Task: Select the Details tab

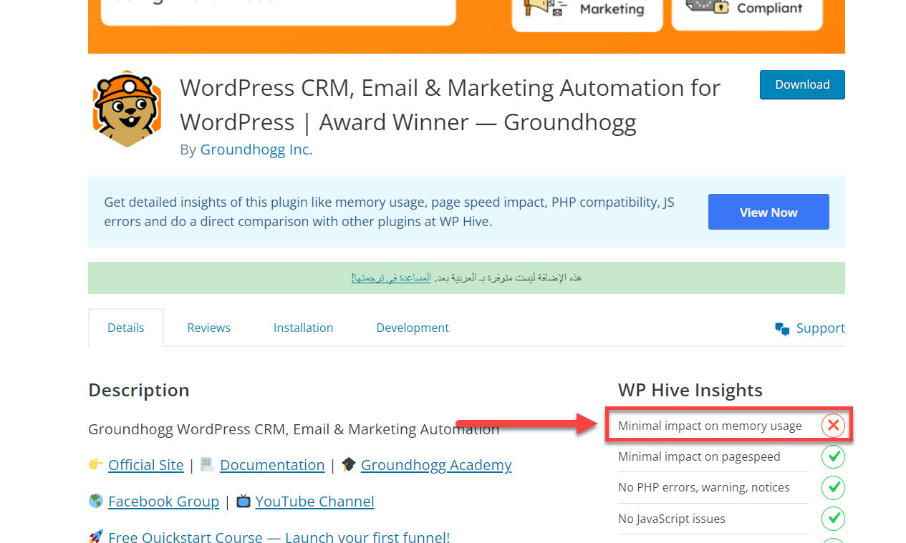Action: coord(126,328)
